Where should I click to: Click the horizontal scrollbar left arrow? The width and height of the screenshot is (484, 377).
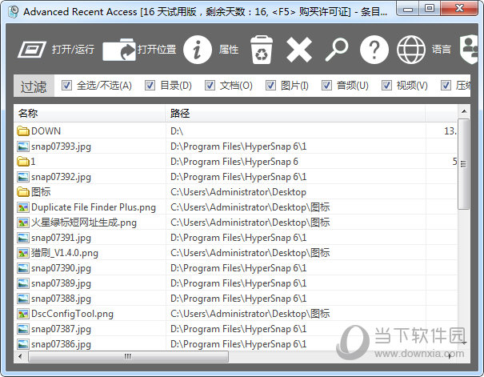(20, 356)
